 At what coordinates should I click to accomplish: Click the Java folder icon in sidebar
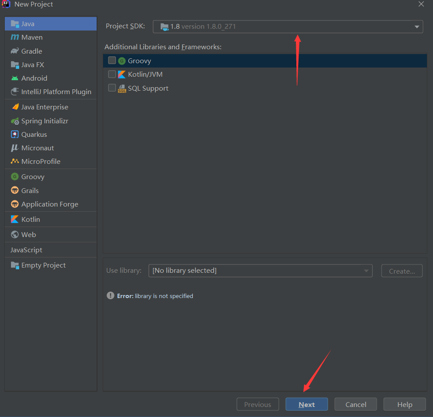[x=15, y=24]
